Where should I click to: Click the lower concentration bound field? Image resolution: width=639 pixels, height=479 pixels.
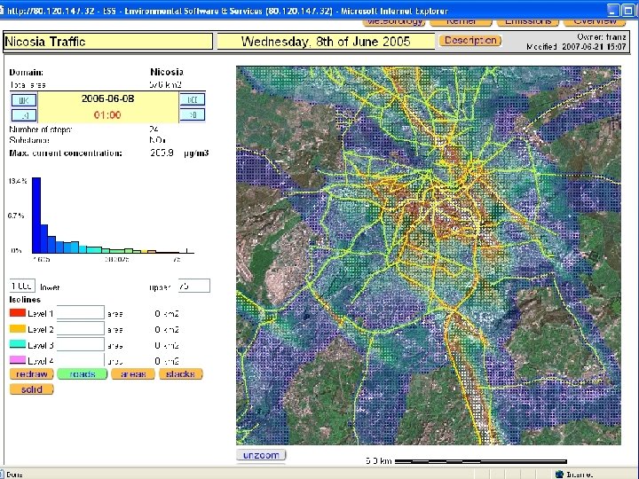pyautogui.click(x=22, y=286)
